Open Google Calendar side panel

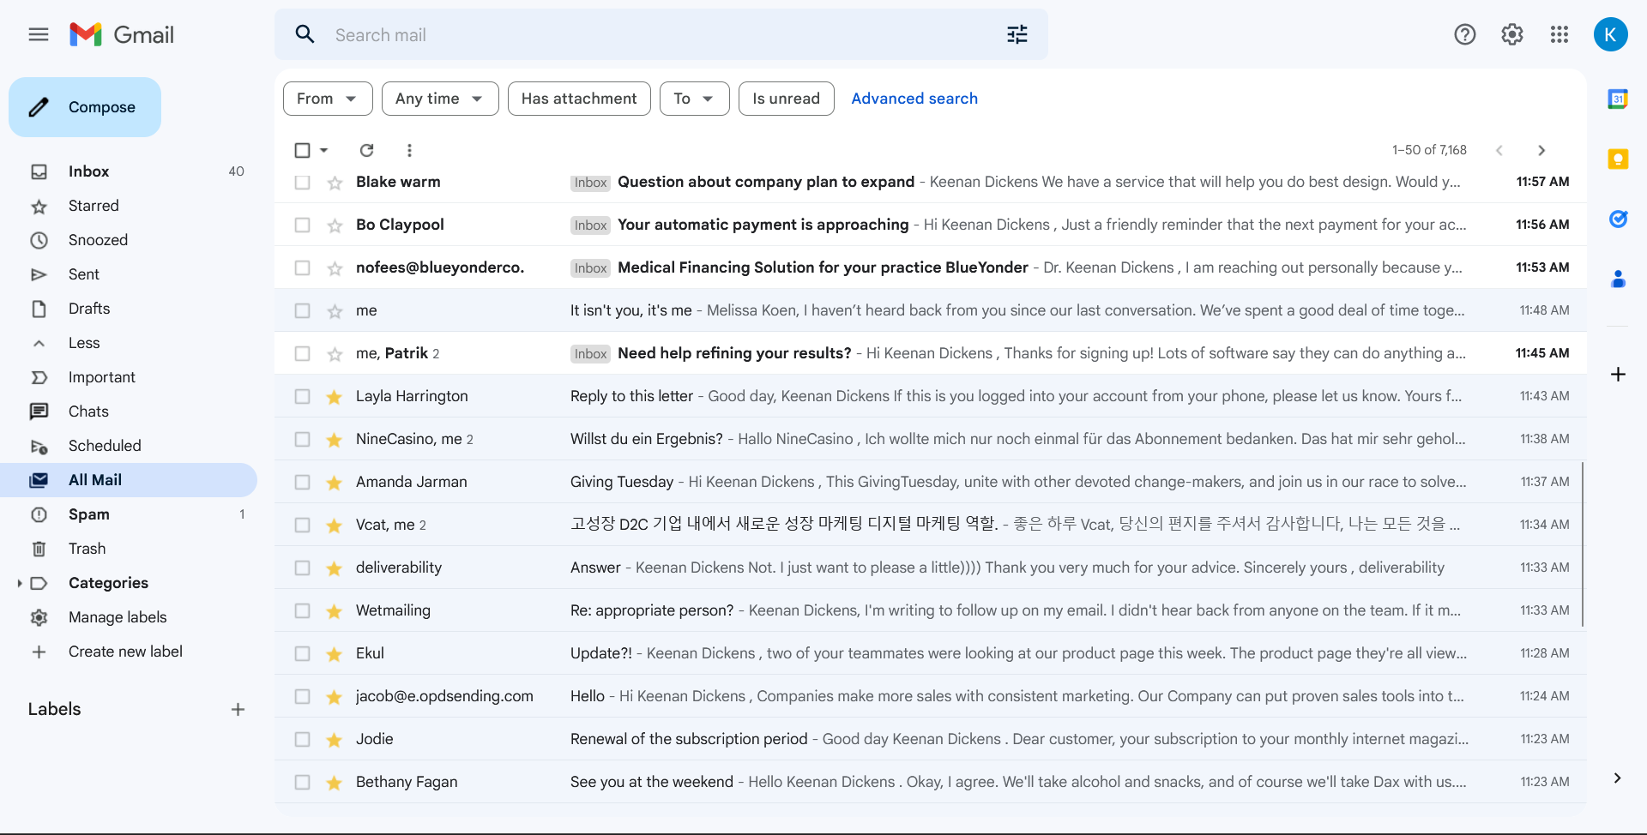pyautogui.click(x=1618, y=99)
